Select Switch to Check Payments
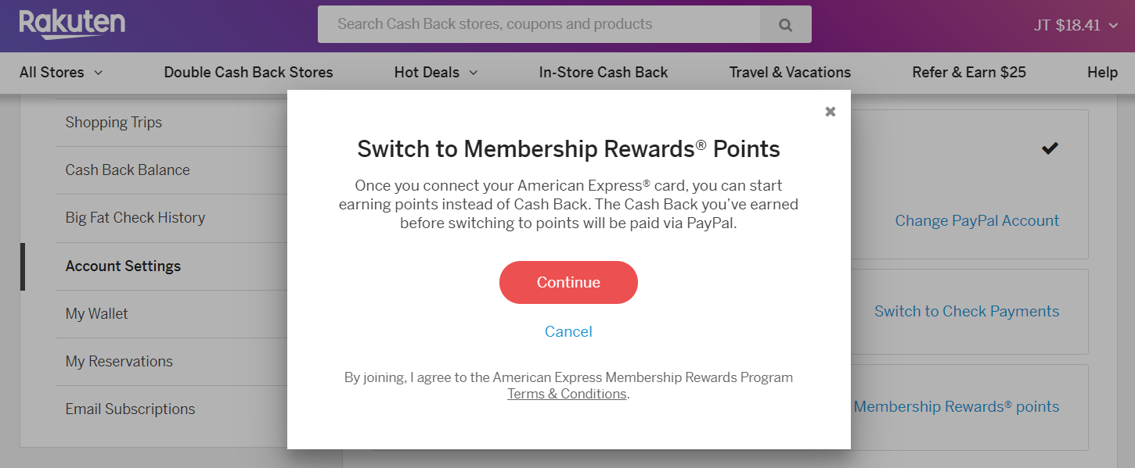 (967, 311)
